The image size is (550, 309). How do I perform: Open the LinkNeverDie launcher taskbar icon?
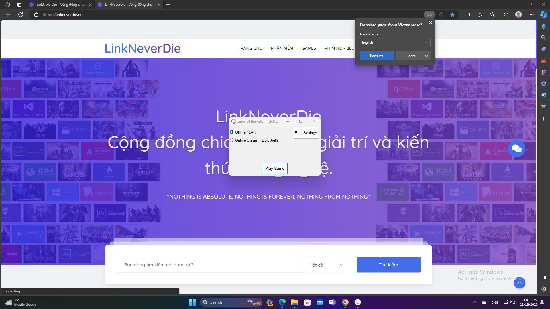[x=357, y=302]
